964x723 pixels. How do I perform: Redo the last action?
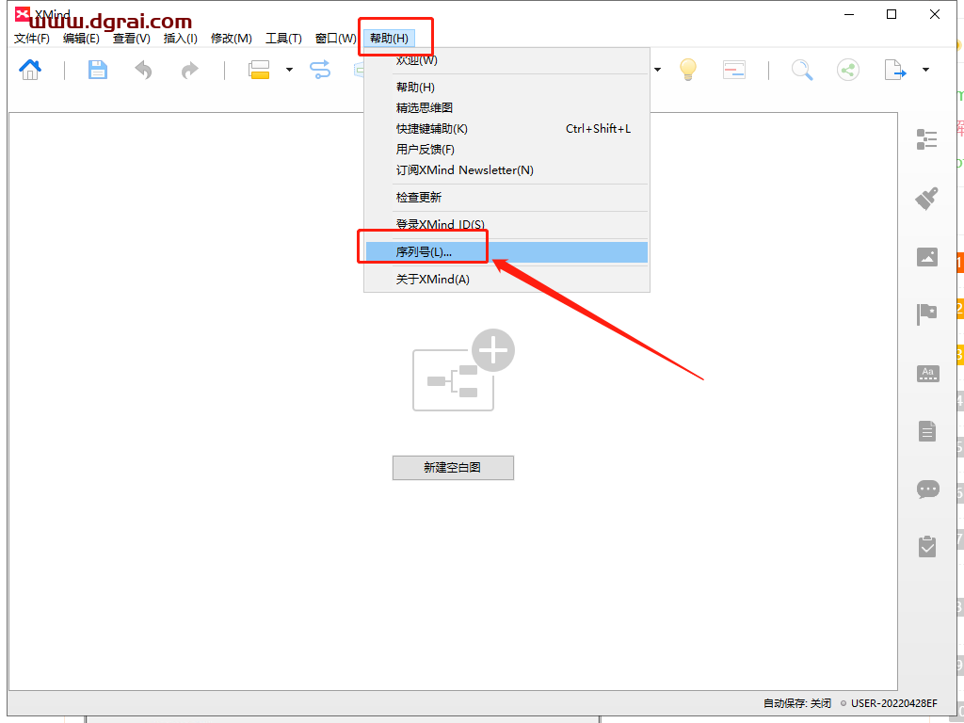click(x=189, y=70)
